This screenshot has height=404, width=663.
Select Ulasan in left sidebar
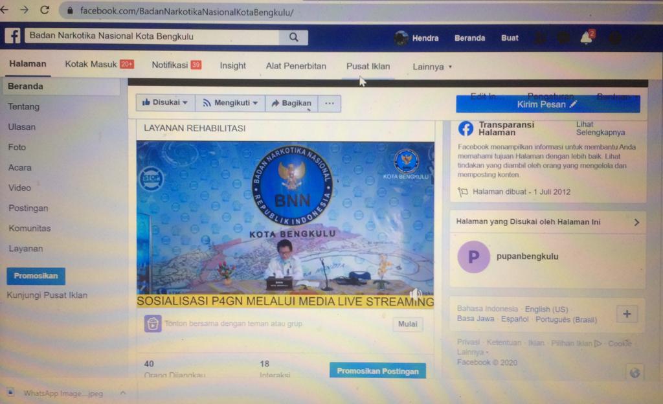21,127
